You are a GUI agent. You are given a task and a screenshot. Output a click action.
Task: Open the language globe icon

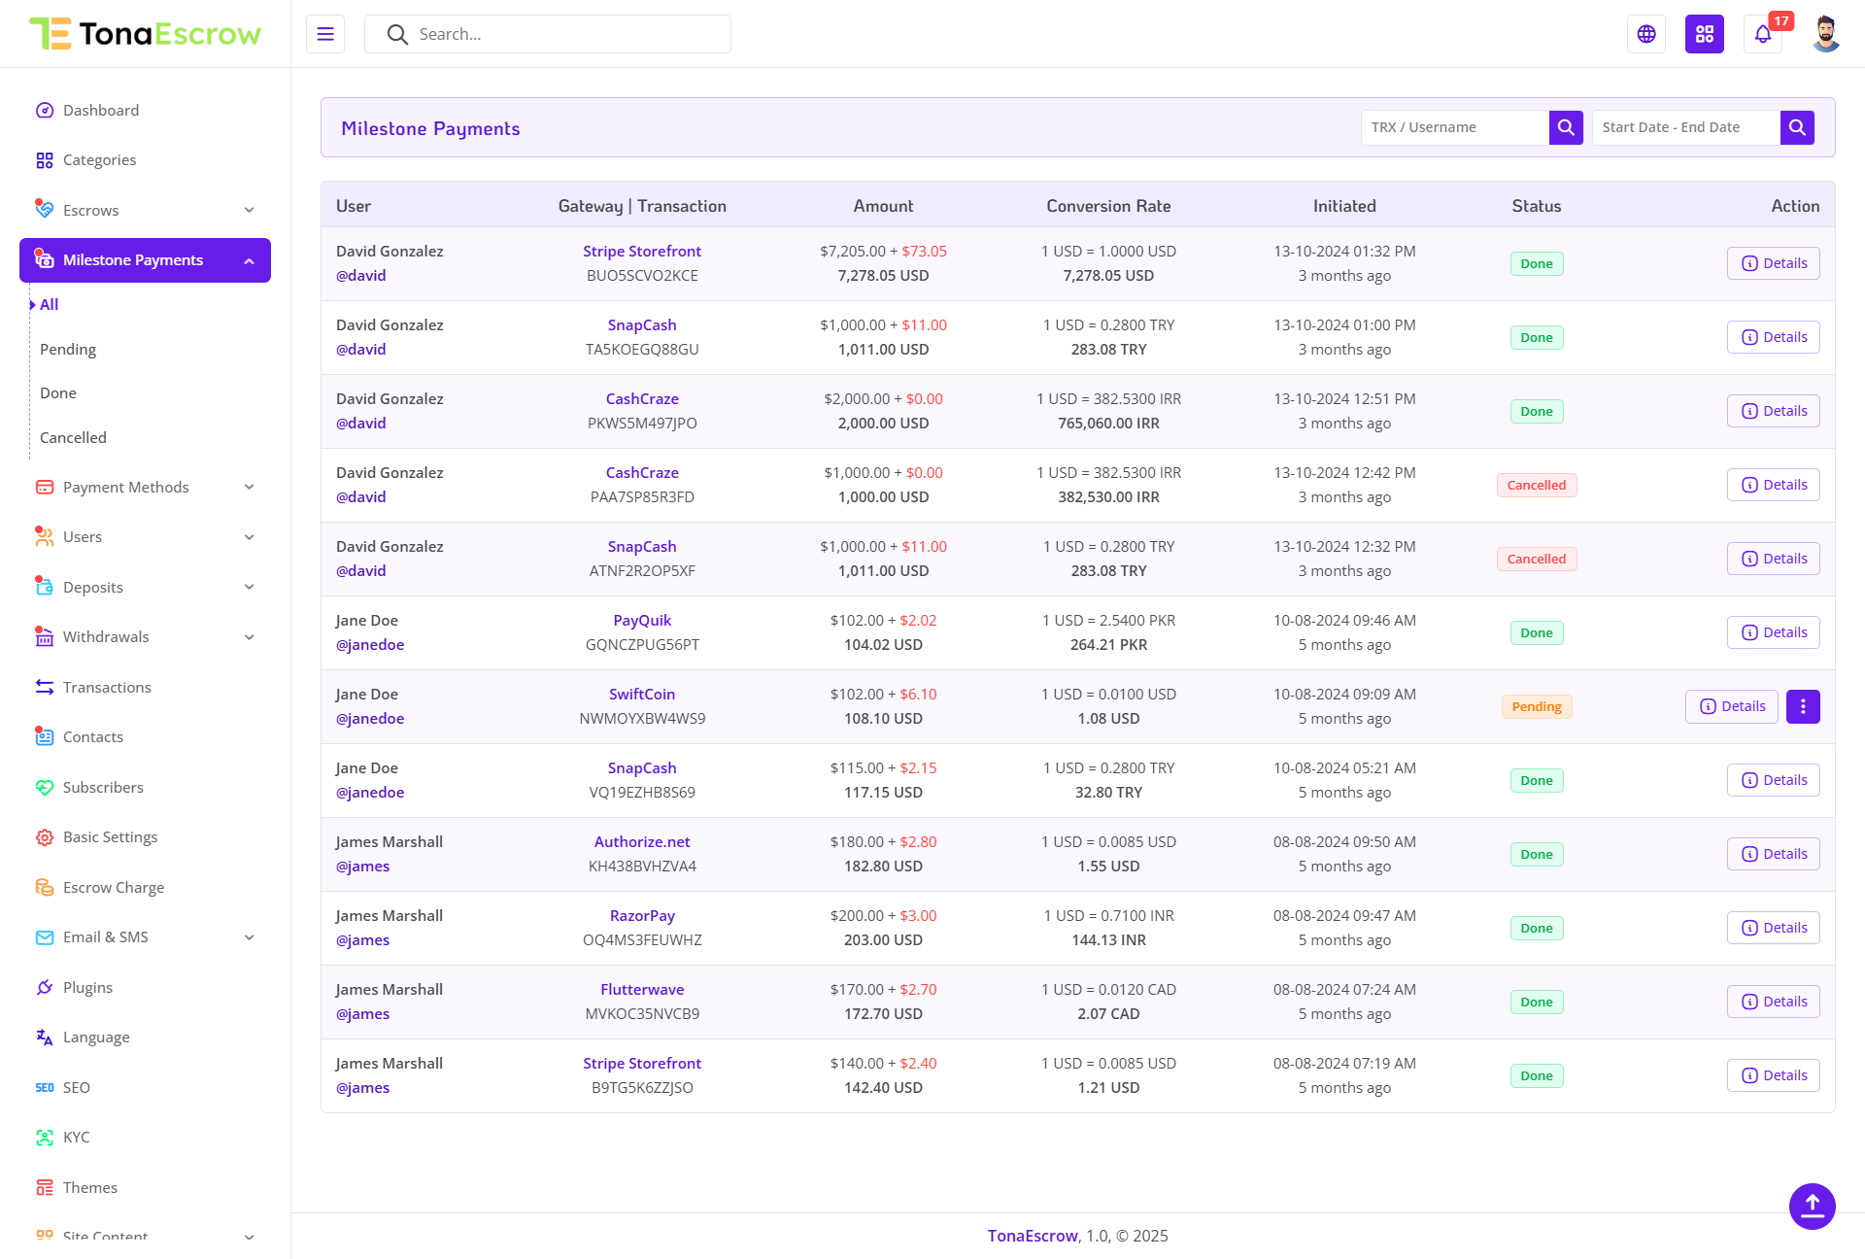1646,34
